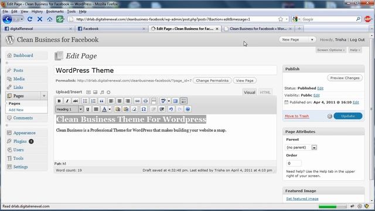Apply Blockquote formatting

coord(101,101)
